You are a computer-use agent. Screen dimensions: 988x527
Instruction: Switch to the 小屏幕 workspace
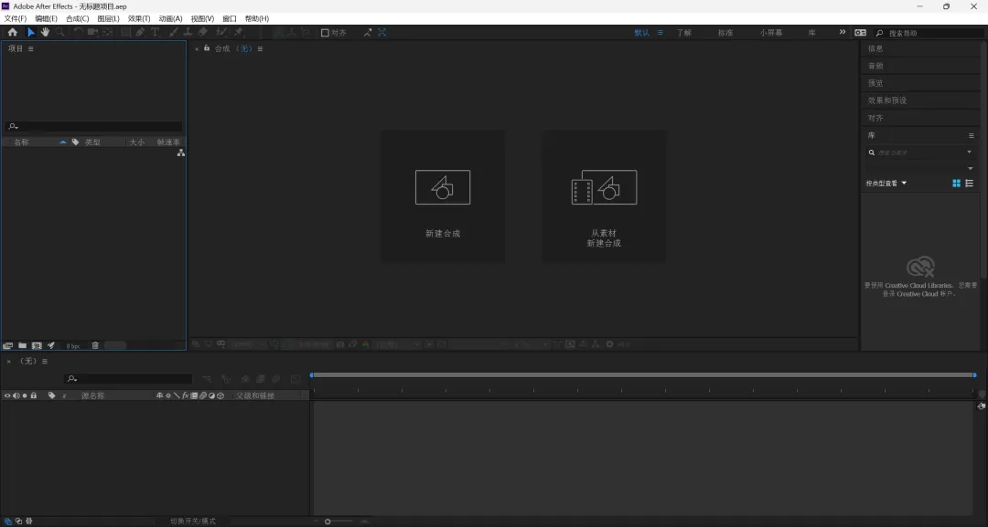click(x=771, y=33)
